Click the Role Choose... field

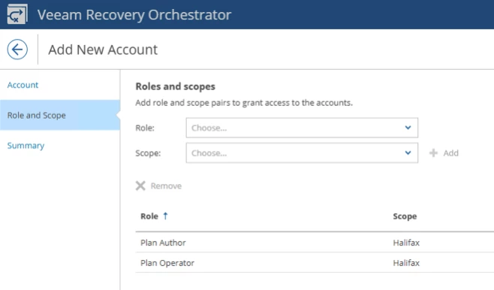(x=302, y=128)
